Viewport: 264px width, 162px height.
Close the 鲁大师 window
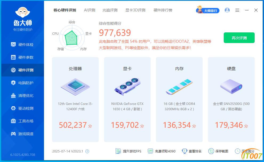(x=256, y=10)
